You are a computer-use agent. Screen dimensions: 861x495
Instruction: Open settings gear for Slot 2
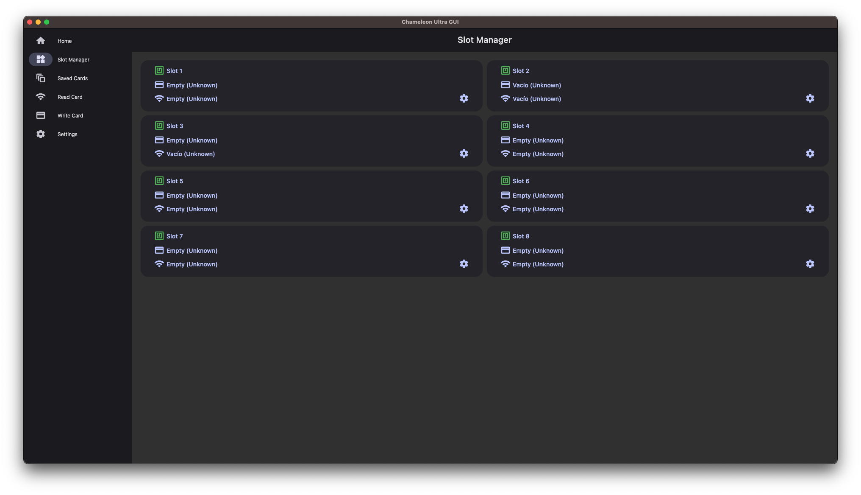810,98
